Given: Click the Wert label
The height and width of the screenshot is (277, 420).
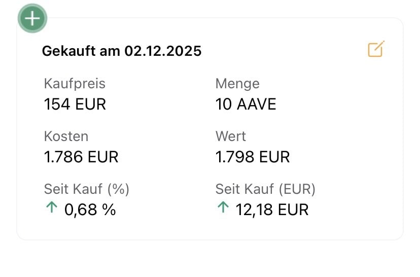Looking at the screenshot, I should tap(230, 136).
